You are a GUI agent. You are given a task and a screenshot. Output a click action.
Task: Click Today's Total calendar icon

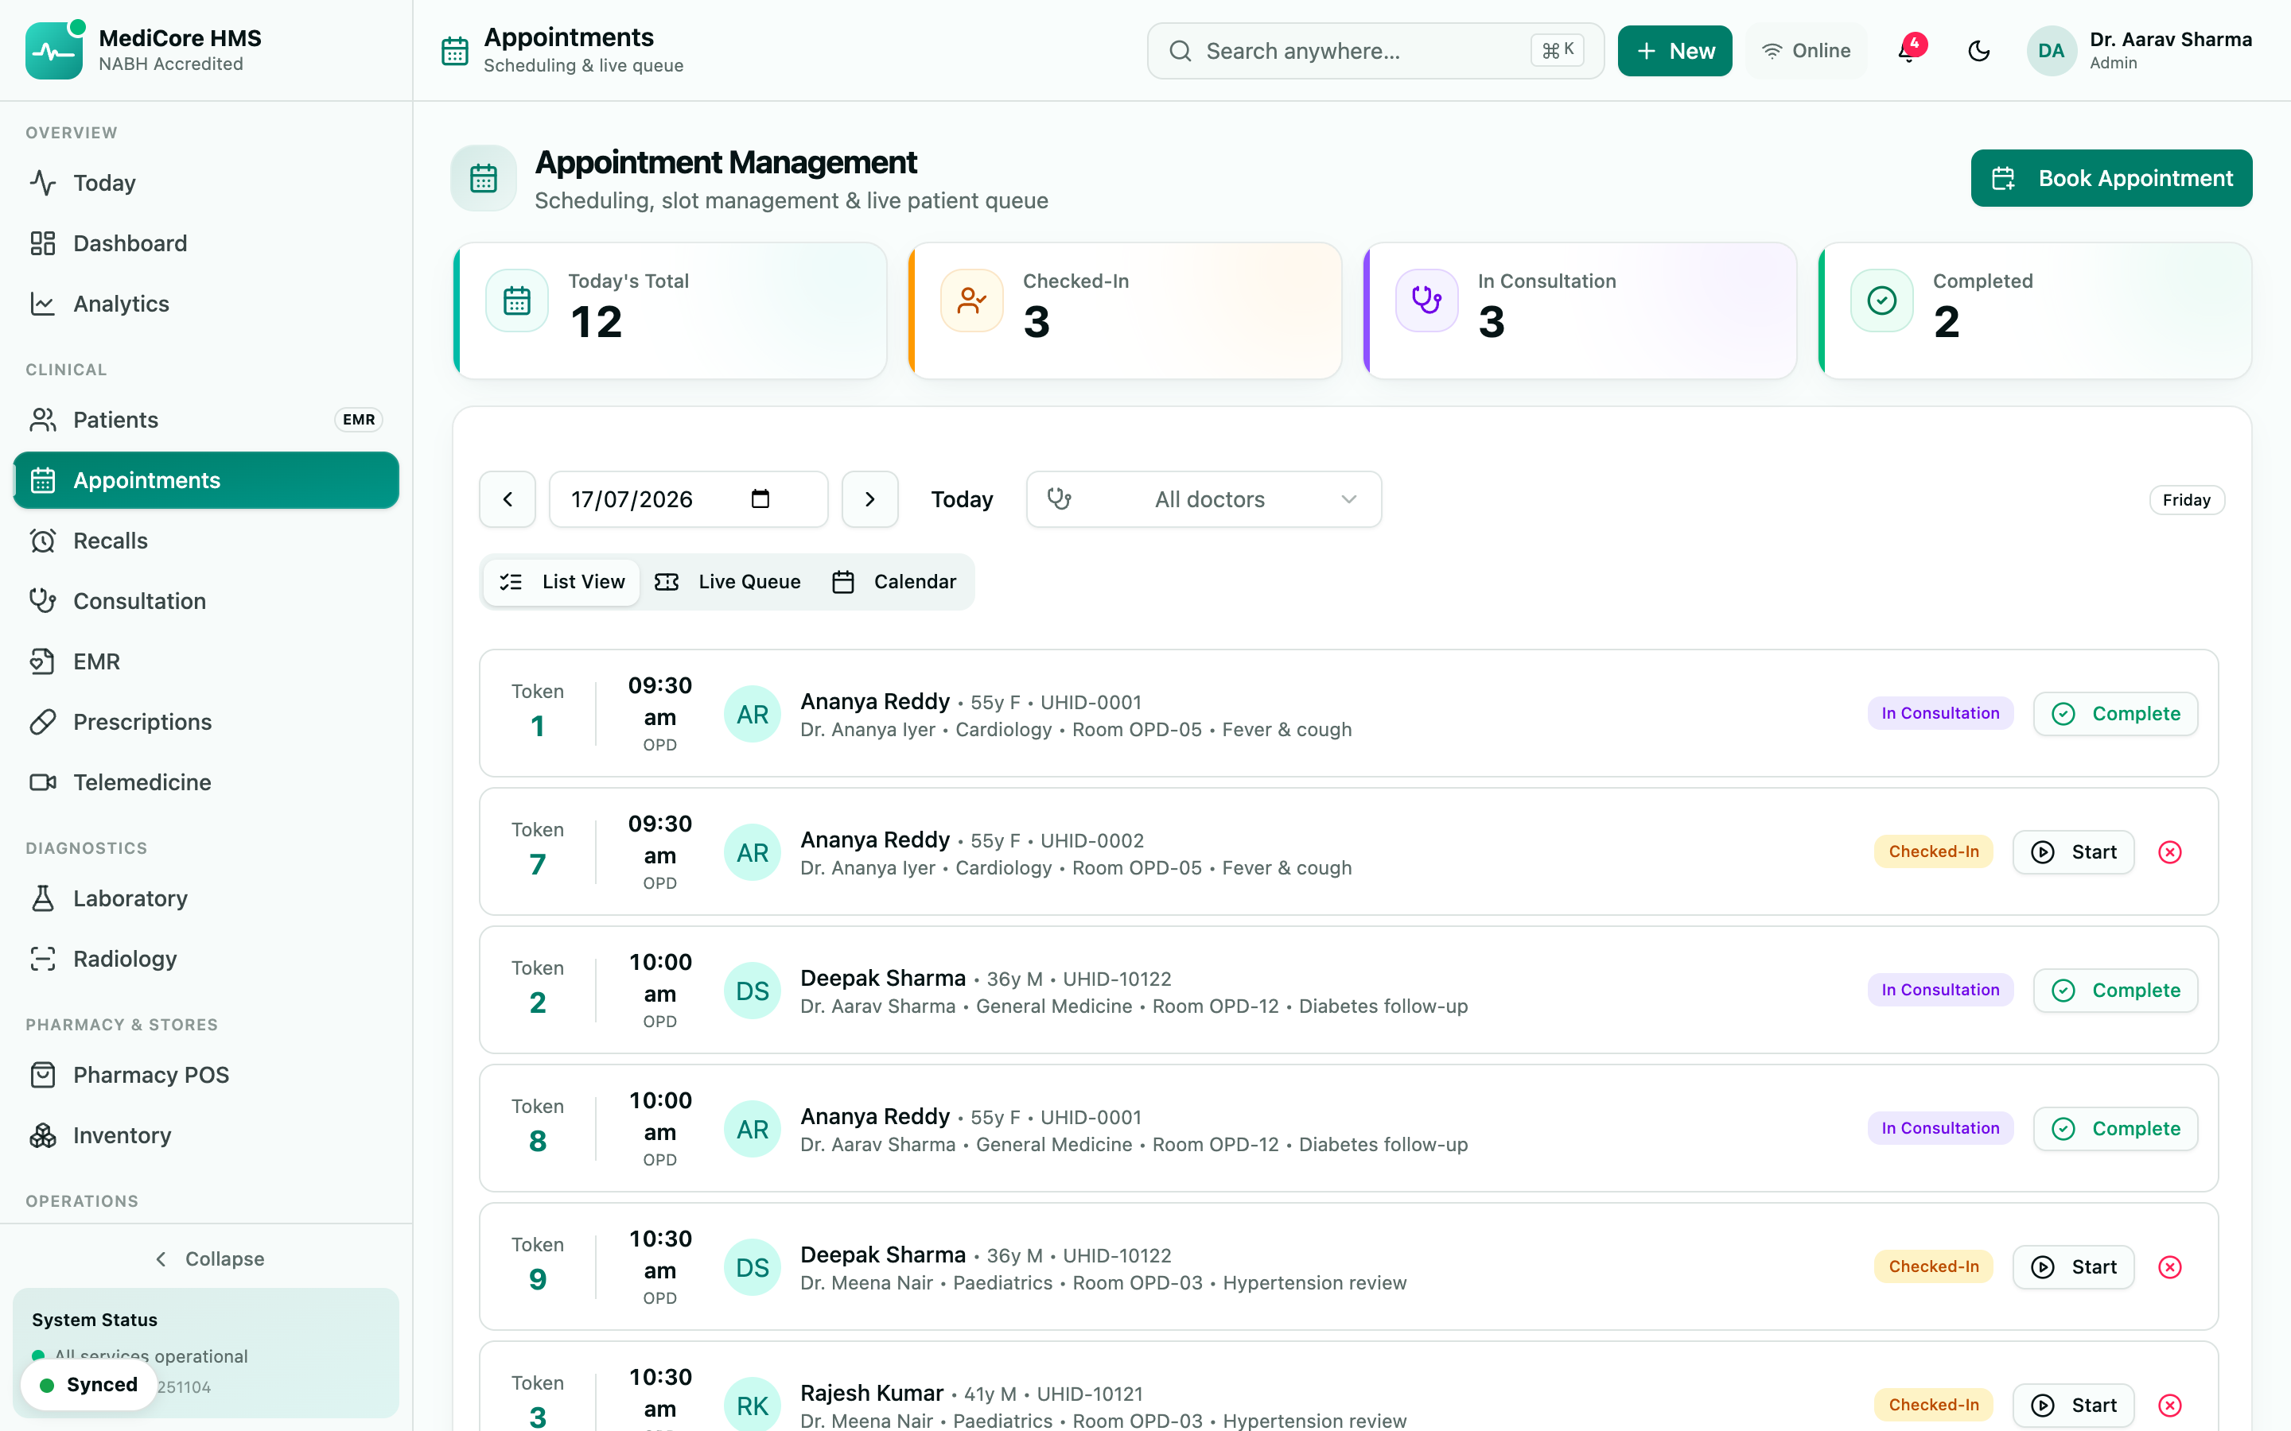click(x=517, y=301)
